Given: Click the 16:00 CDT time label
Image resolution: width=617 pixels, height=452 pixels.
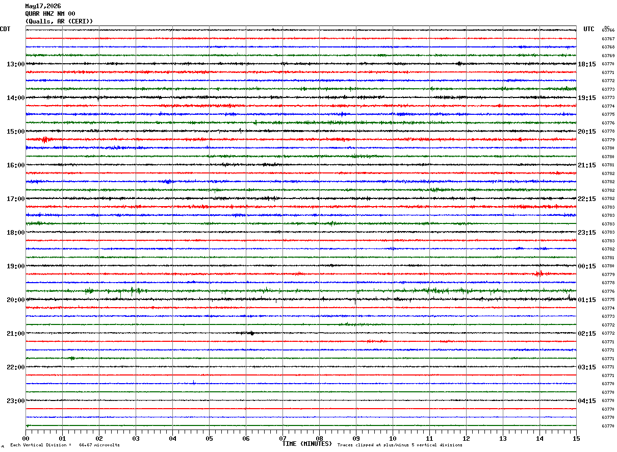Looking at the screenshot, I should [x=15, y=165].
